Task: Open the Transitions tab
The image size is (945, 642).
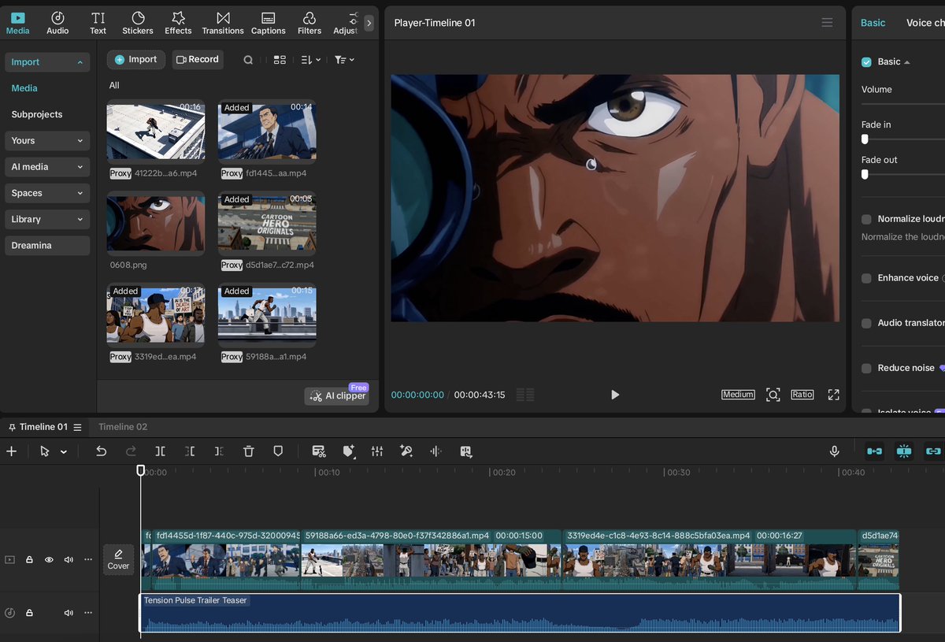Action: pyautogui.click(x=223, y=23)
